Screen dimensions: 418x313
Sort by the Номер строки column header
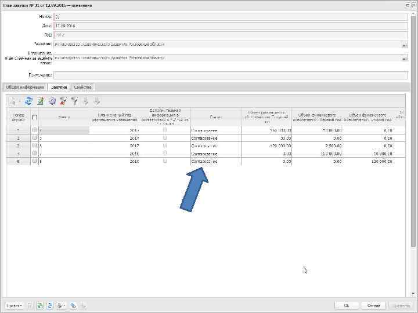click(19, 117)
